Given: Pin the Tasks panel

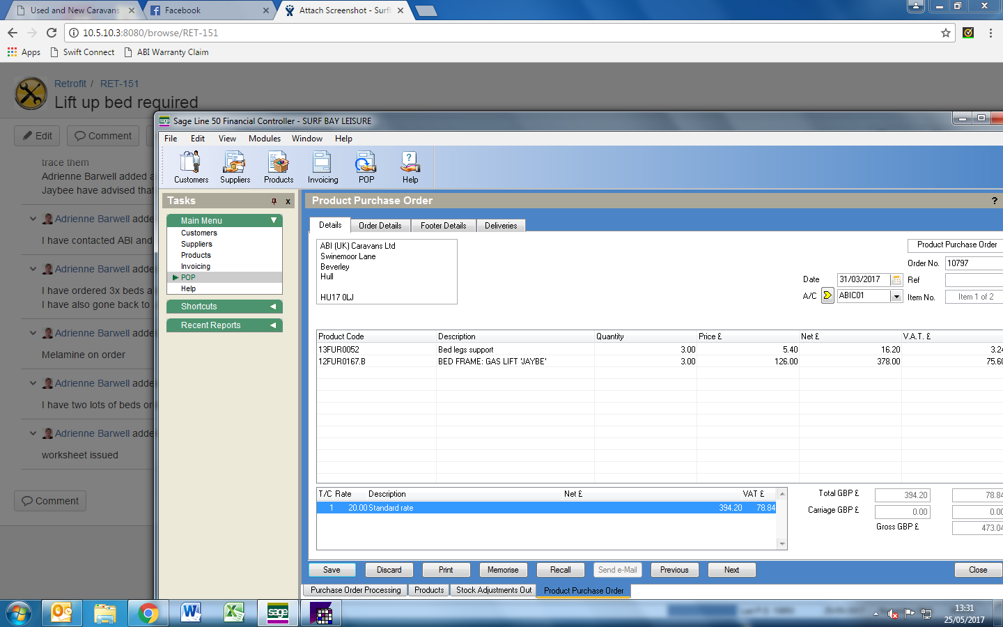Looking at the screenshot, I should 274,201.
